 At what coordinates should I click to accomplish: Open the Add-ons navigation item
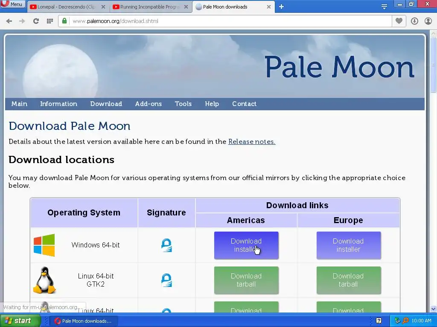tap(149, 104)
